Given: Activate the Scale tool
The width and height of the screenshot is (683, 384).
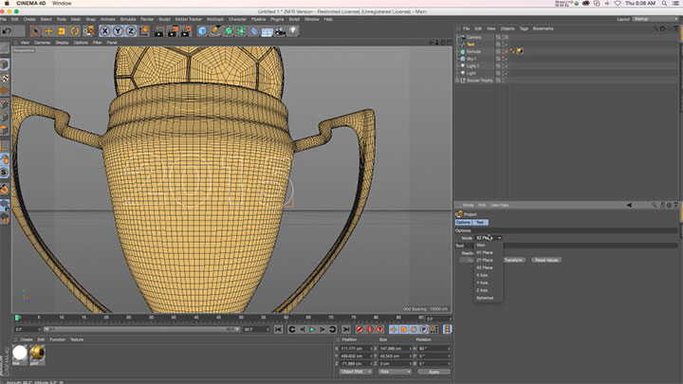Looking at the screenshot, I should coord(62,31).
